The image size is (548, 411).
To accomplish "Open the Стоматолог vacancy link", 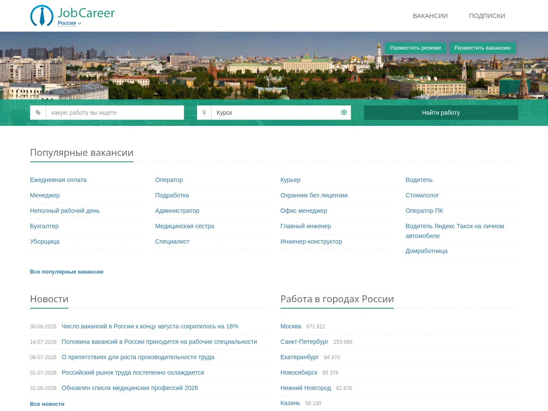I will click(x=422, y=195).
